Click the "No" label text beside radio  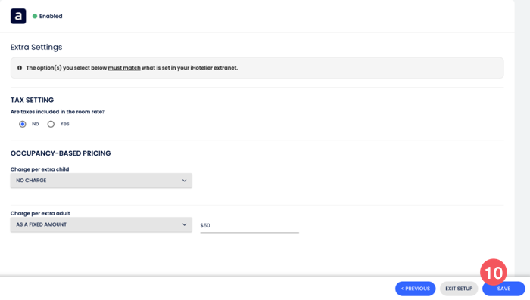35,124
